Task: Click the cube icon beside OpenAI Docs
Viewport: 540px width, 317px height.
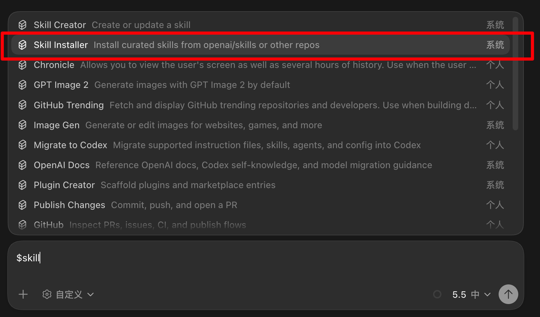Action: pos(22,165)
